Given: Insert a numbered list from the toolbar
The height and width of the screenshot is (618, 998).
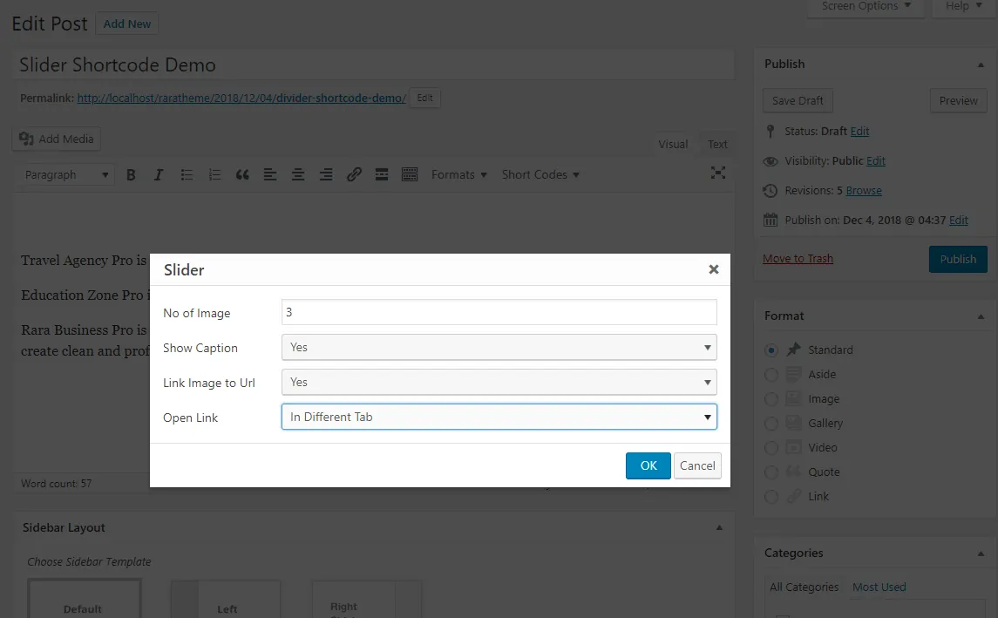Looking at the screenshot, I should (x=214, y=175).
